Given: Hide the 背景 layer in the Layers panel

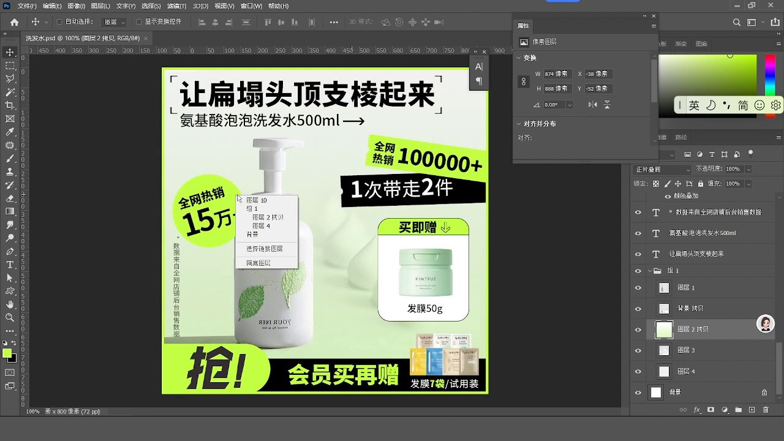Looking at the screenshot, I should [x=638, y=392].
